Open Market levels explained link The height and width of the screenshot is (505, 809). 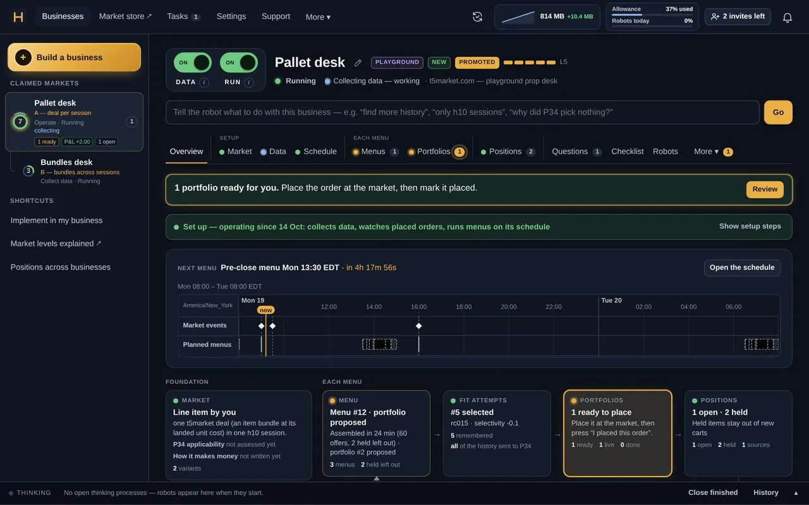[x=56, y=244]
